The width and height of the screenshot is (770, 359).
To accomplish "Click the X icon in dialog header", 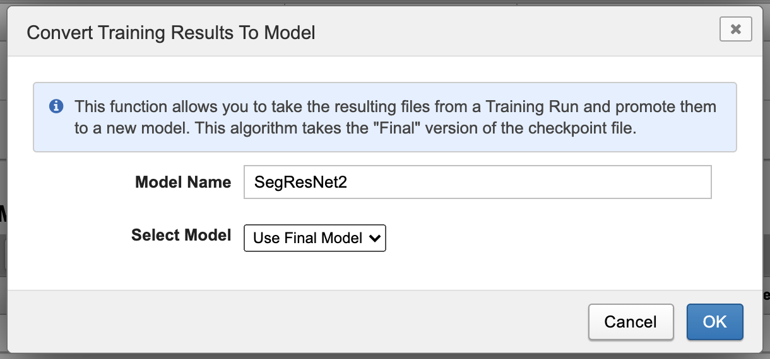I will point(735,29).
